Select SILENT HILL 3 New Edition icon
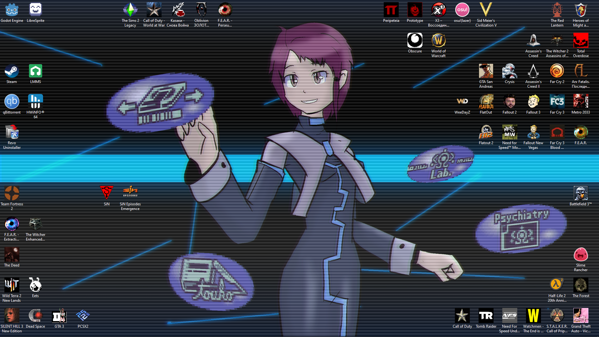Screen dimensions: 599x337 pos(12,320)
